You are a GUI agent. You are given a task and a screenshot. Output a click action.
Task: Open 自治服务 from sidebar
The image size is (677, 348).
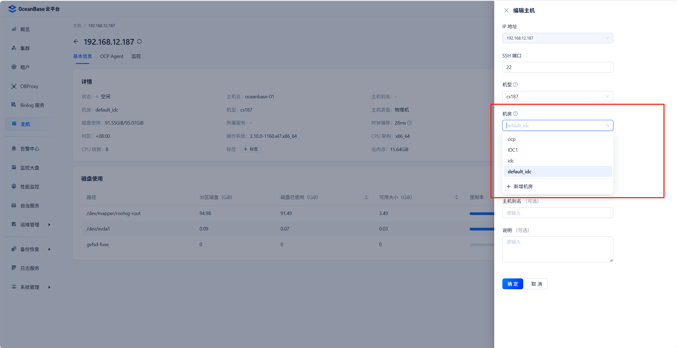(30, 206)
